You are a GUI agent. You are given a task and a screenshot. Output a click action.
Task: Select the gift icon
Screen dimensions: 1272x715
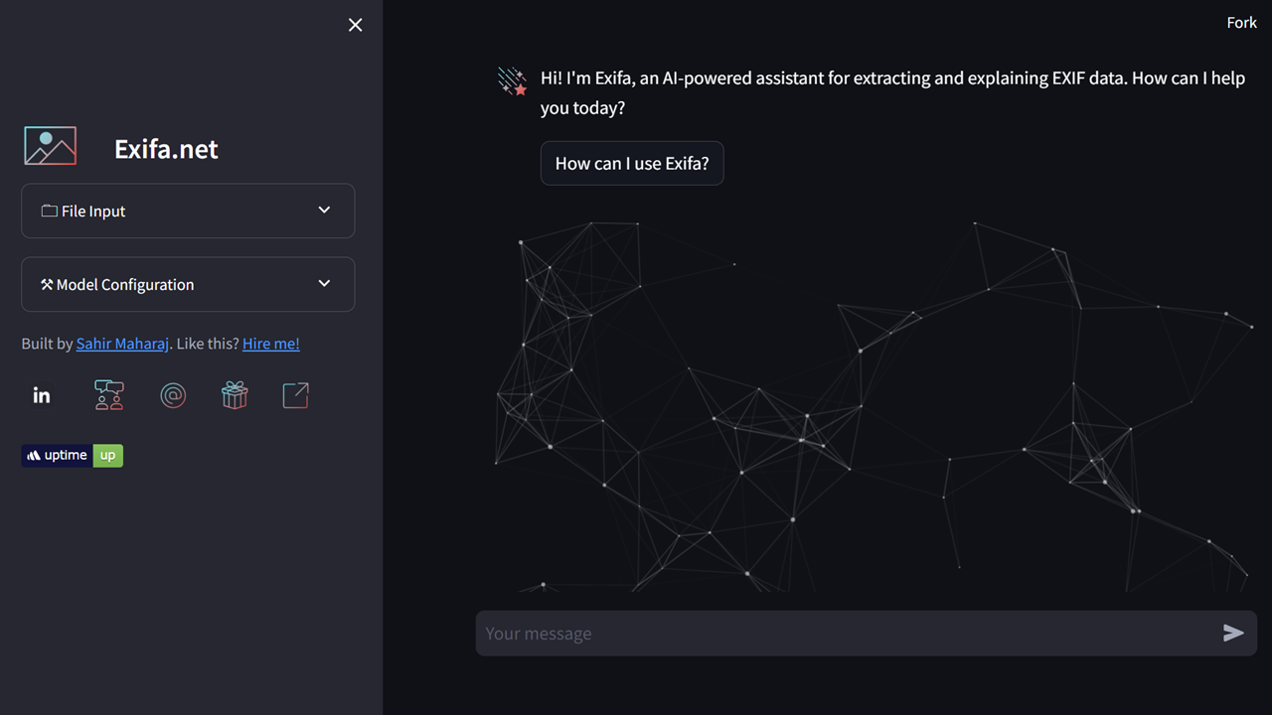click(x=235, y=394)
